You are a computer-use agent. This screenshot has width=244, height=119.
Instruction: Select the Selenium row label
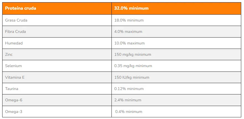(x=14, y=66)
